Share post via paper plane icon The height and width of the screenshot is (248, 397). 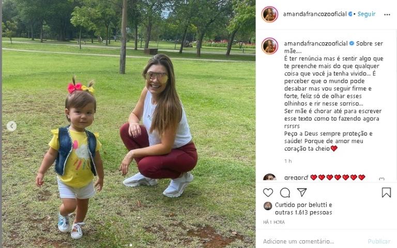[x=302, y=192]
